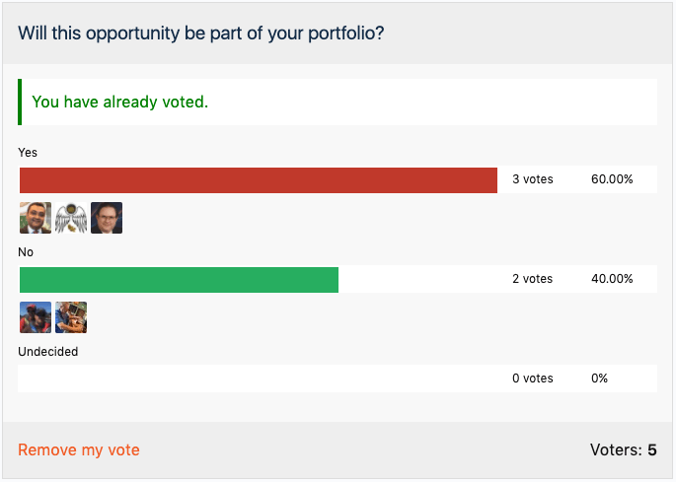Open the angel wings avatar under Yes
This screenshot has width=676, height=482.
click(x=71, y=218)
